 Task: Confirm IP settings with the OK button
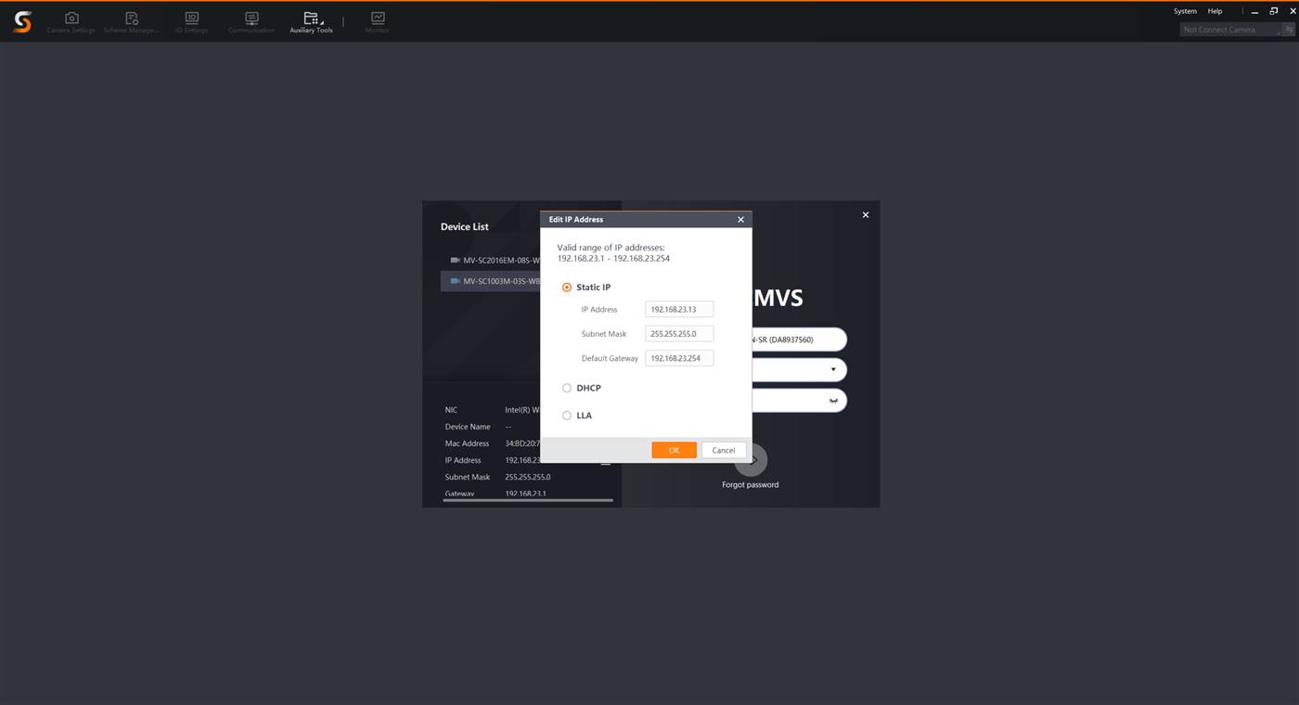tap(675, 450)
